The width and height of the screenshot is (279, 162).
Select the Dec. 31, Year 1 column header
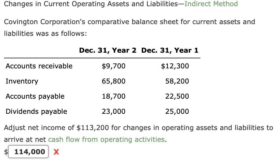[170, 50]
